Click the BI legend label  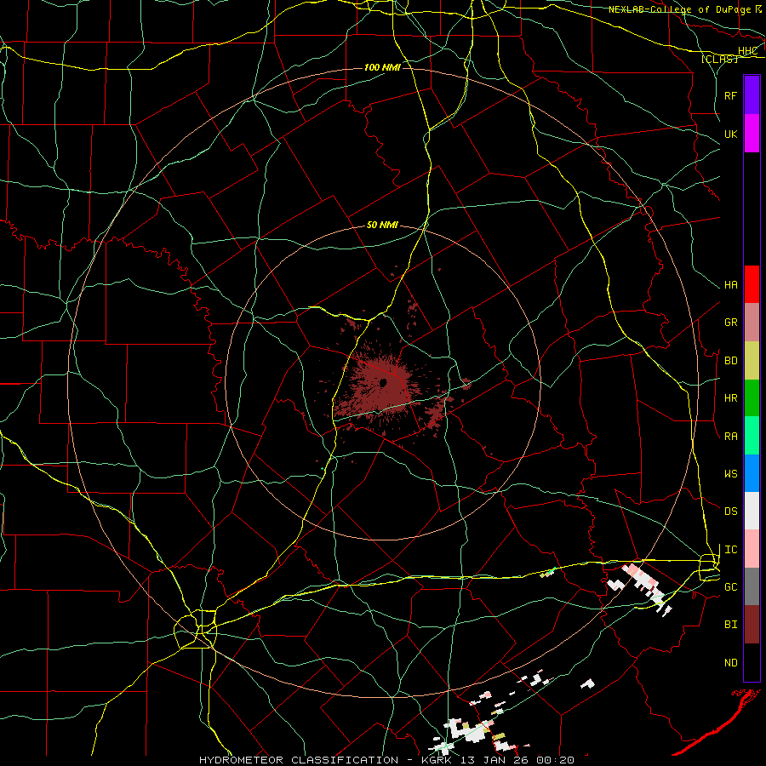pos(731,625)
